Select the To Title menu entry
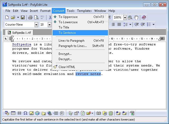 tap(80, 27)
